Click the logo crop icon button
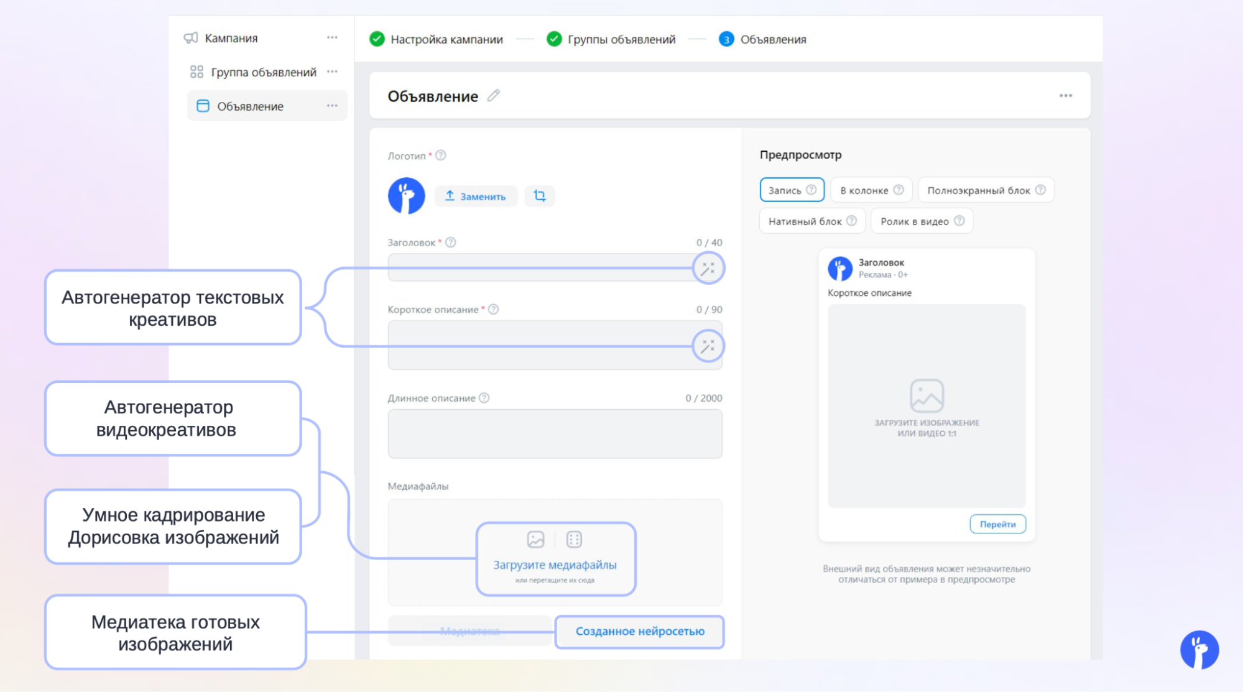Screen dimensions: 1243x692 pos(540,196)
